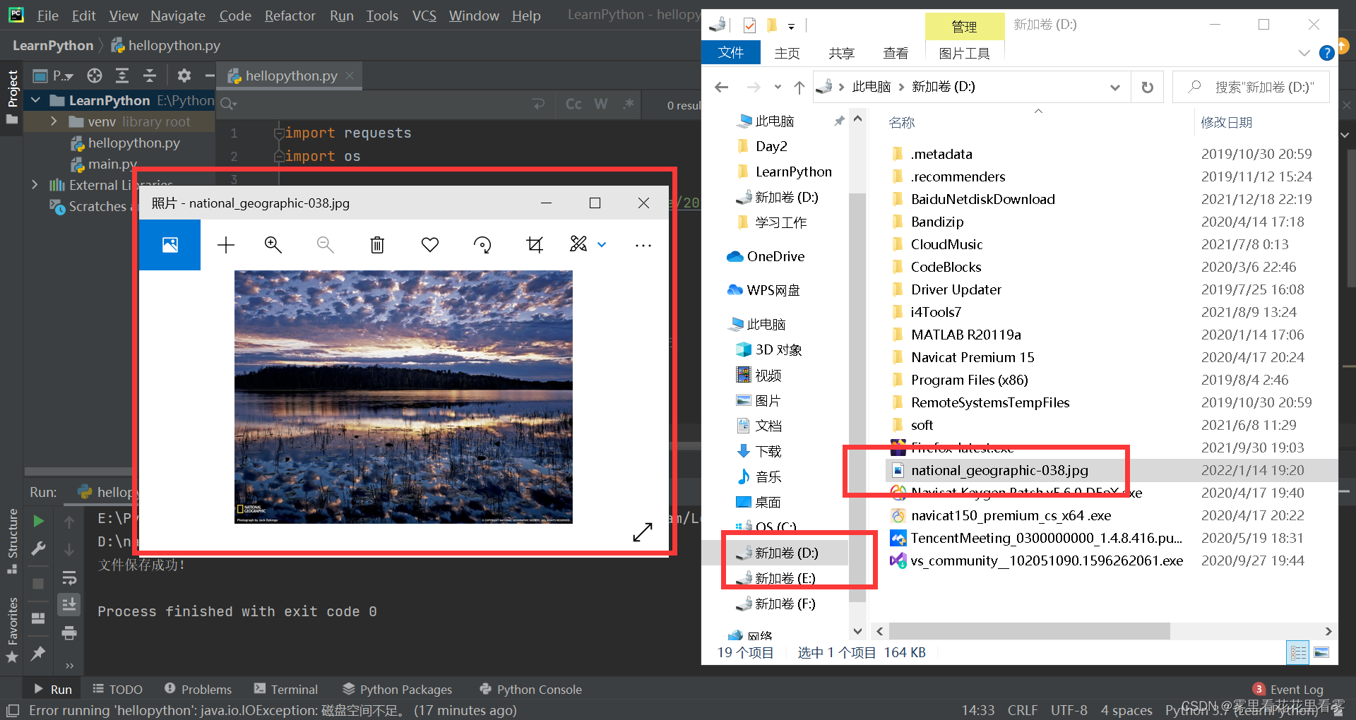Go up one folder in Explorer

click(799, 87)
